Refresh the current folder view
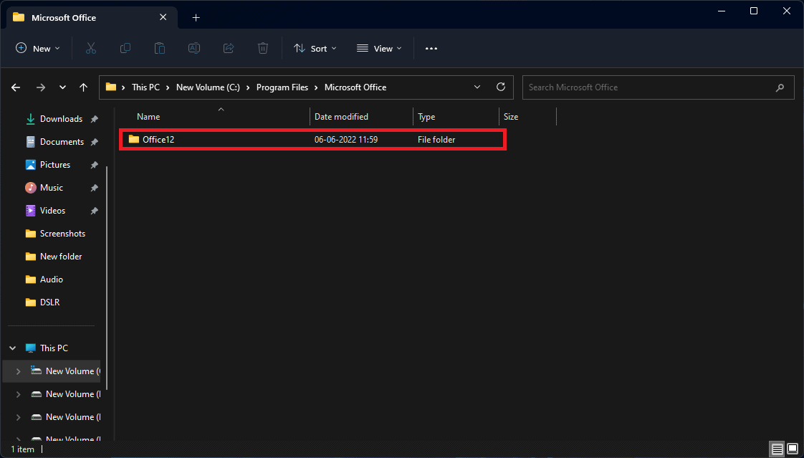Viewport: 804px width, 458px height. coord(501,87)
